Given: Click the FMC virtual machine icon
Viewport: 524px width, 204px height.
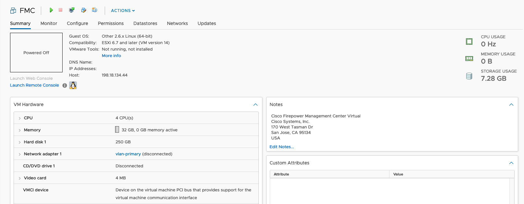Looking at the screenshot, I should click(13, 11).
